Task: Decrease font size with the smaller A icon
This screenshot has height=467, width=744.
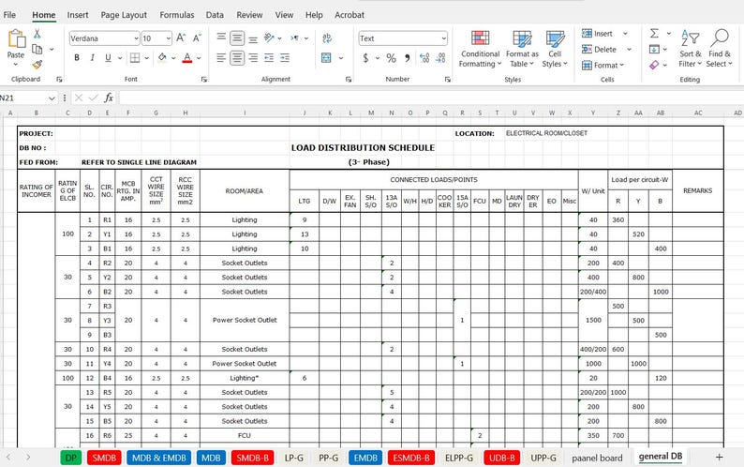Action: pyautogui.click(x=198, y=38)
